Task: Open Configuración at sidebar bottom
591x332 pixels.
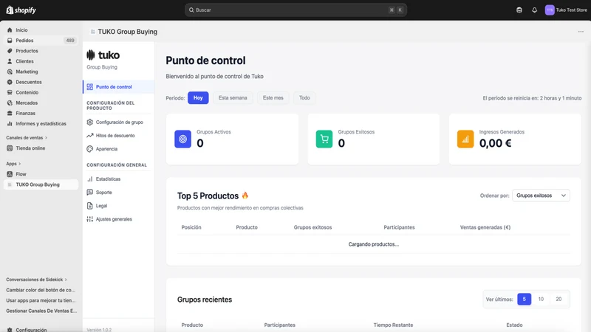Action: pyautogui.click(x=31, y=329)
